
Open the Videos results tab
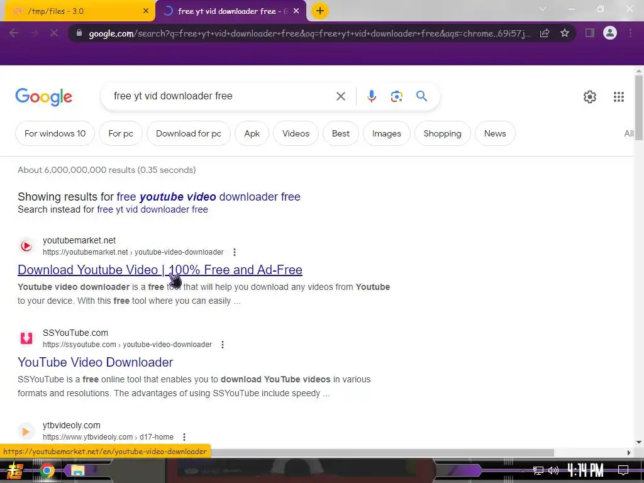coord(296,133)
